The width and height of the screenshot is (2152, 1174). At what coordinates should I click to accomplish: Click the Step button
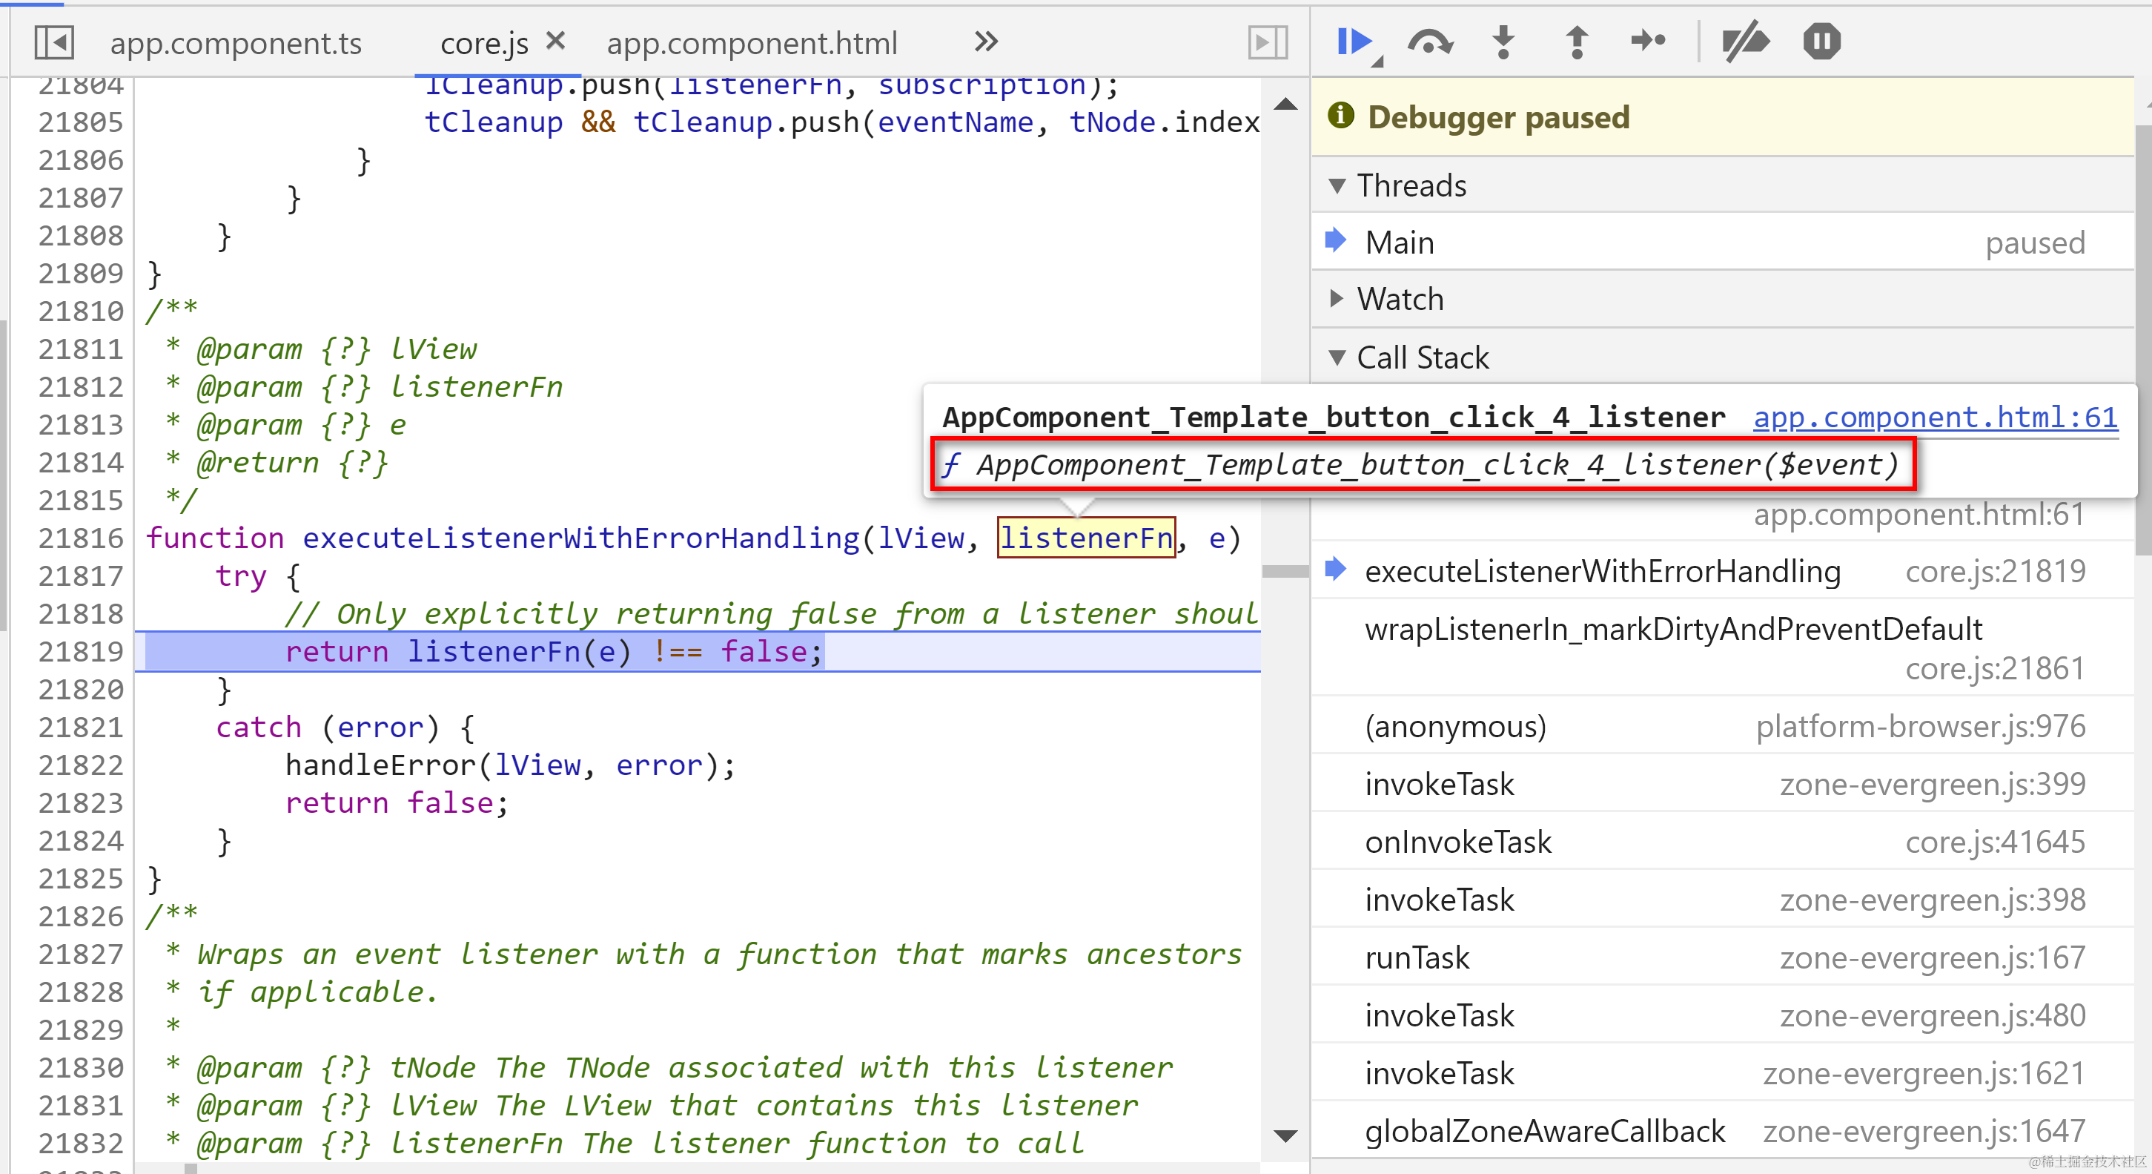1648,42
